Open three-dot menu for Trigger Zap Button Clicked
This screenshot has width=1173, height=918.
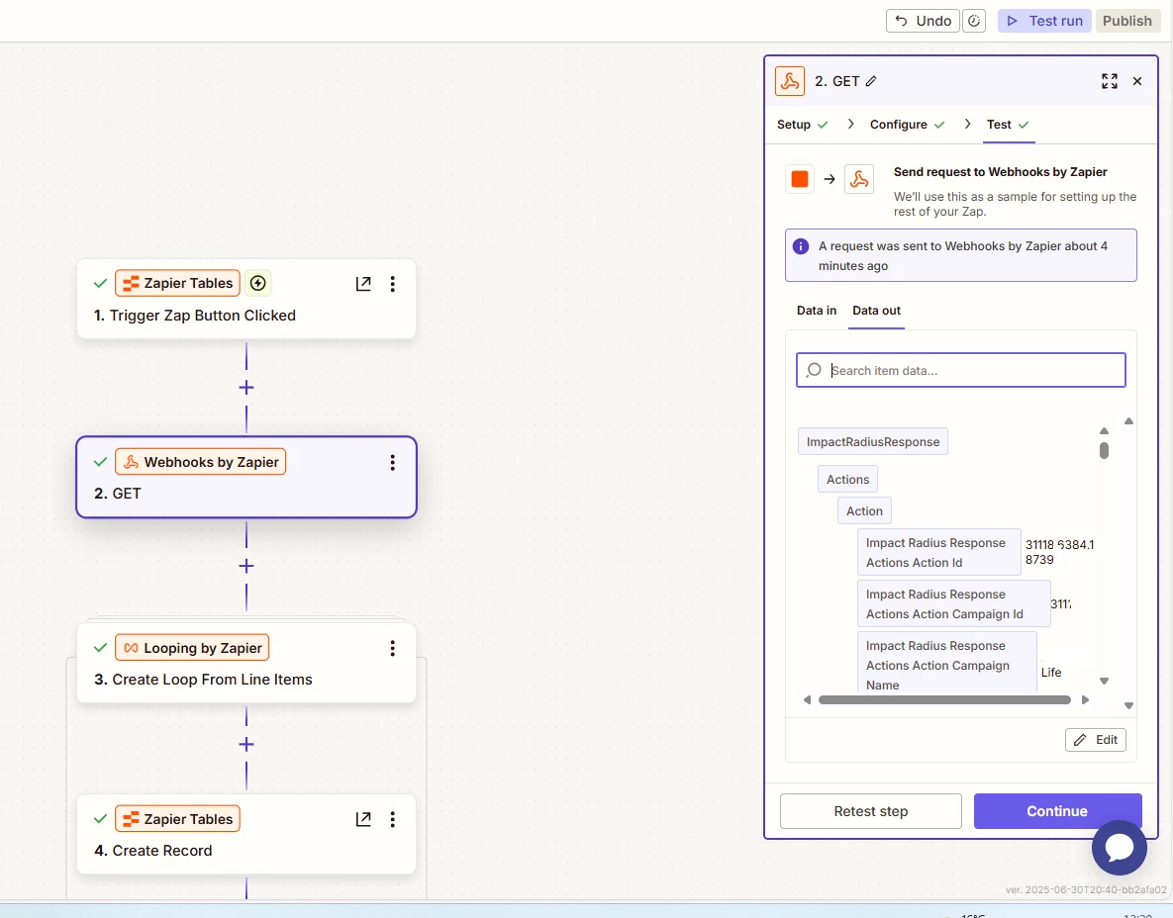point(392,283)
